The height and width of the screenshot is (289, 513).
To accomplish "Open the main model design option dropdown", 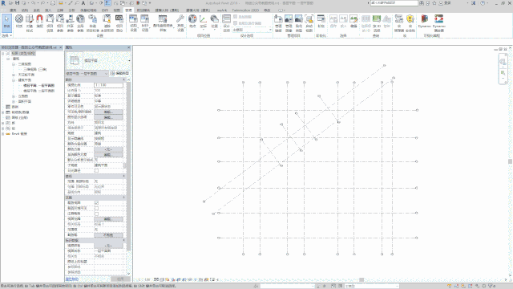I will 252,30.
